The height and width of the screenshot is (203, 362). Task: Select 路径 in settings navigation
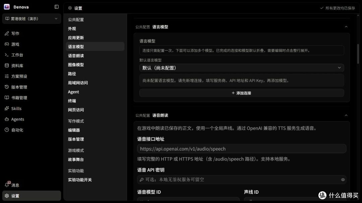(x=95, y=73)
